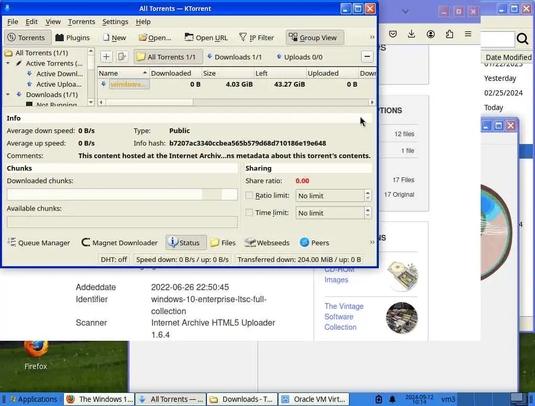
Task: Open Firefox Pocket save icon
Action: point(393,34)
